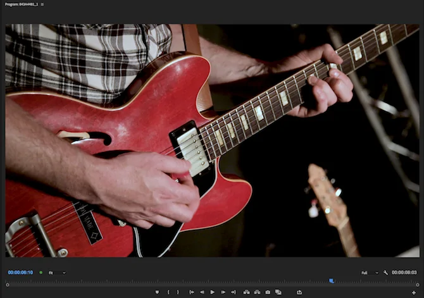Open the button editor plus icon
The height and width of the screenshot is (298, 424).
(x=414, y=292)
